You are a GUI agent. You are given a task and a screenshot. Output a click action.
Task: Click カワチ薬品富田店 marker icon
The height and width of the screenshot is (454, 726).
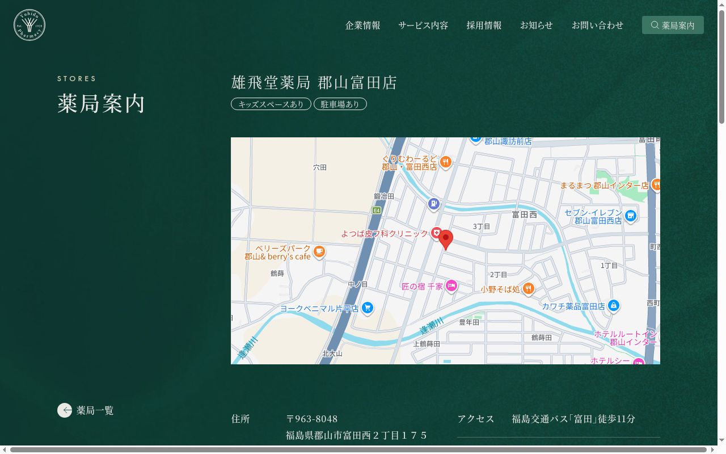[x=613, y=305]
